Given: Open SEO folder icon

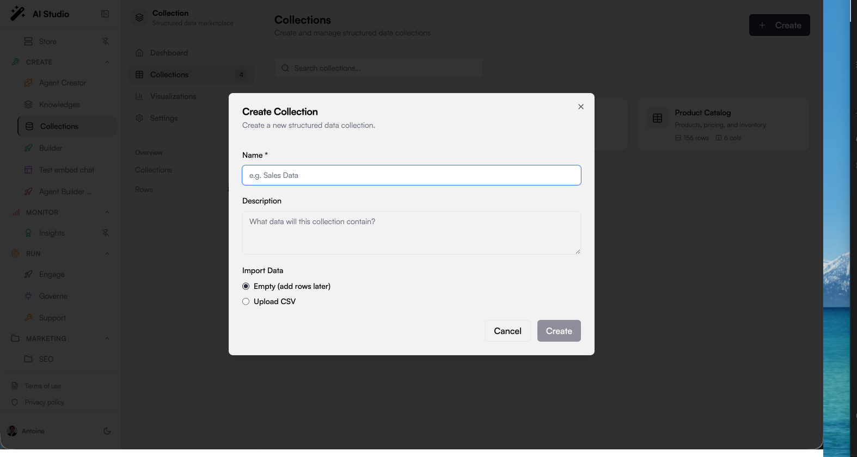Looking at the screenshot, I should click(x=28, y=359).
